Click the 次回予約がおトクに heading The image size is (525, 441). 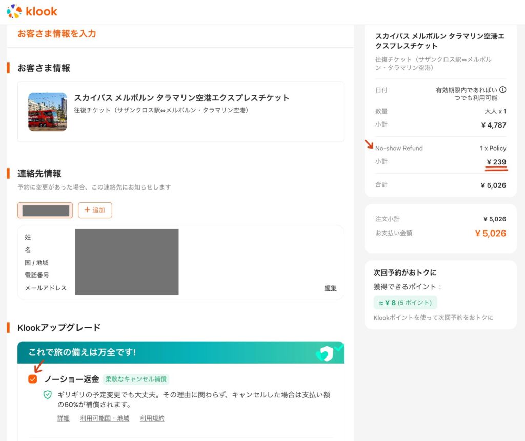[x=405, y=272]
